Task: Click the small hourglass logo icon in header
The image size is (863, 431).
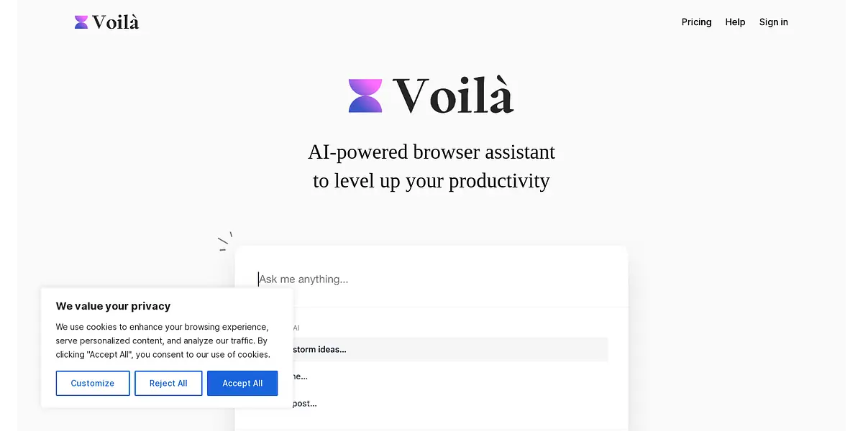Action: point(81,22)
